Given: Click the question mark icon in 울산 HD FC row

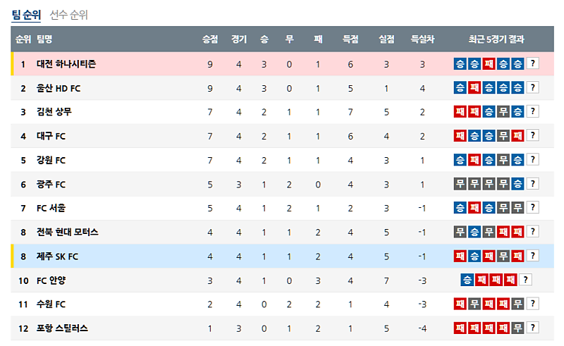Looking at the screenshot, I should point(533,88).
